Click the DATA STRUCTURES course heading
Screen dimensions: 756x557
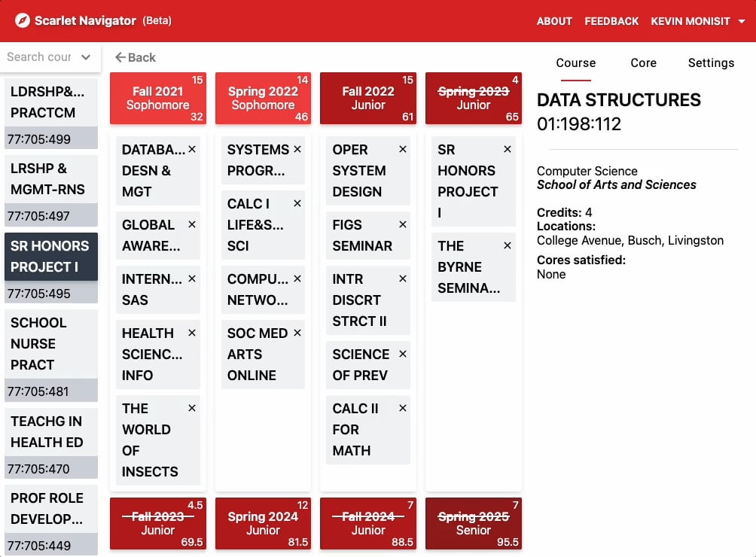tap(619, 100)
